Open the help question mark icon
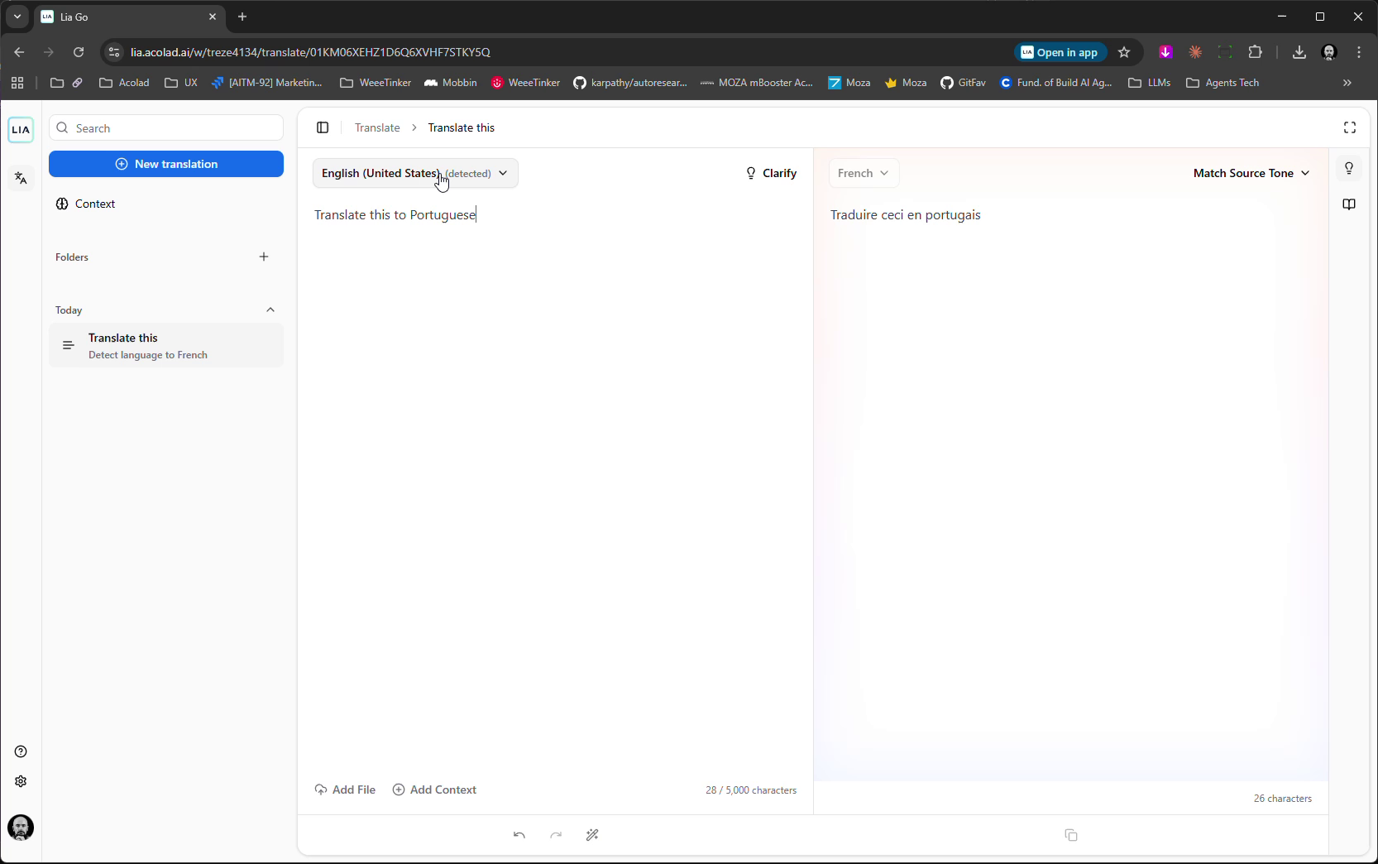 click(x=21, y=751)
